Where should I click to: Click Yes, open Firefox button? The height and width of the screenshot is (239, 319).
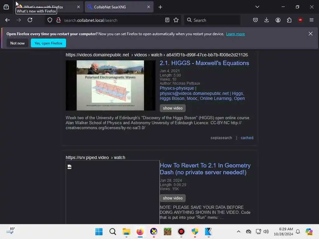point(48,43)
